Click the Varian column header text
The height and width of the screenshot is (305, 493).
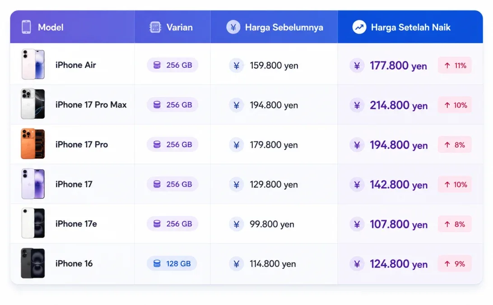point(180,28)
